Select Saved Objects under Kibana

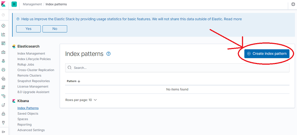pyautogui.click(x=28, y=113)
